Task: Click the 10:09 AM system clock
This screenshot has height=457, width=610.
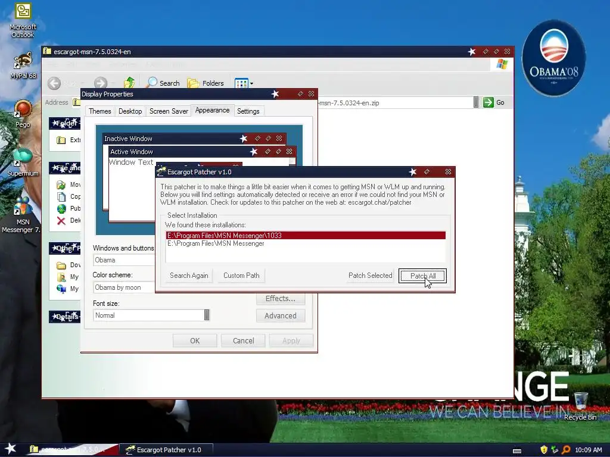Action: pos(588,450)
